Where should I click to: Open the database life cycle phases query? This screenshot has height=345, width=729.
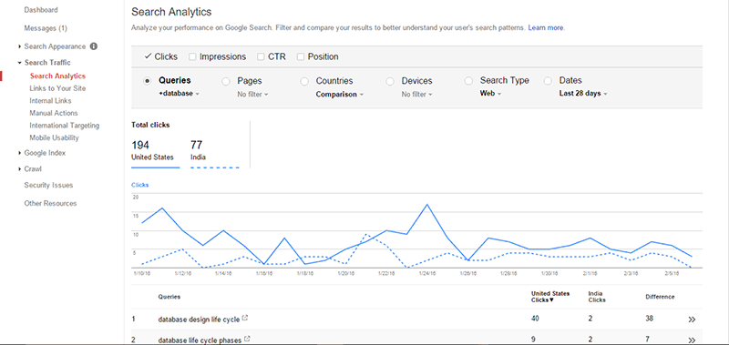(200, 340)
